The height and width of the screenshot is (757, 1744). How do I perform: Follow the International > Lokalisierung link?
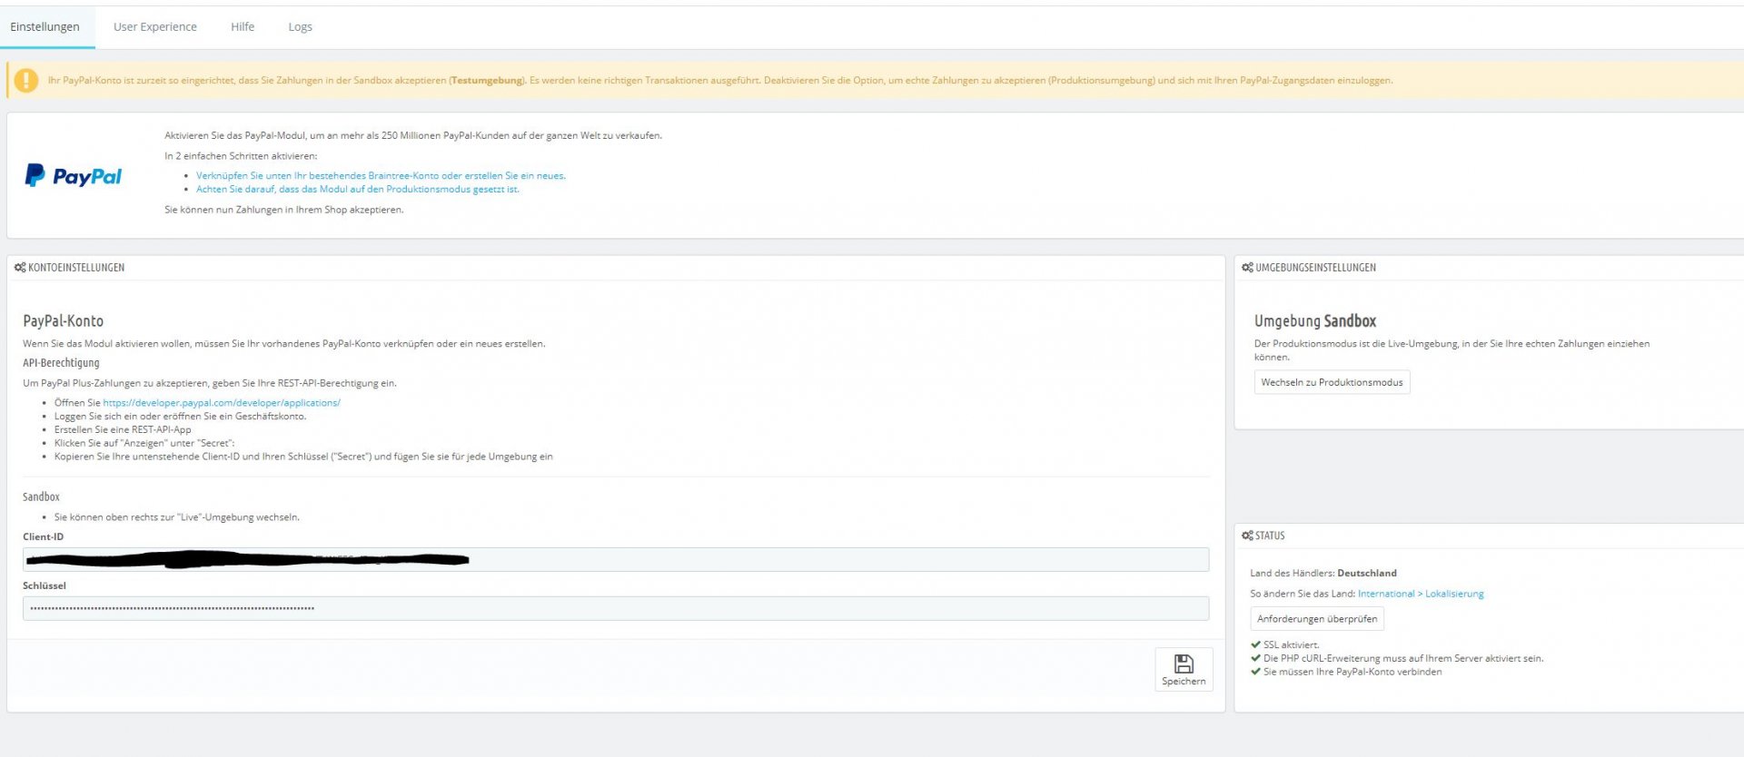[1421, 594]
